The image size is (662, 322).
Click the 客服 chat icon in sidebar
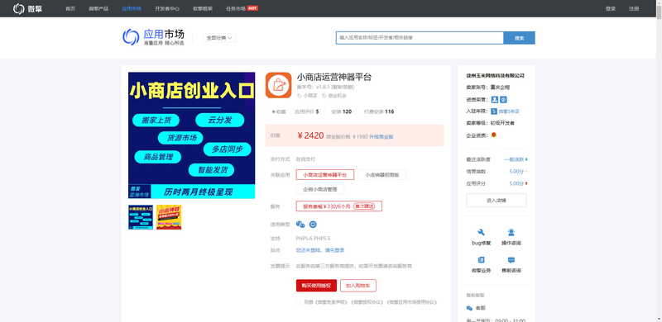[x=469, y=308]
